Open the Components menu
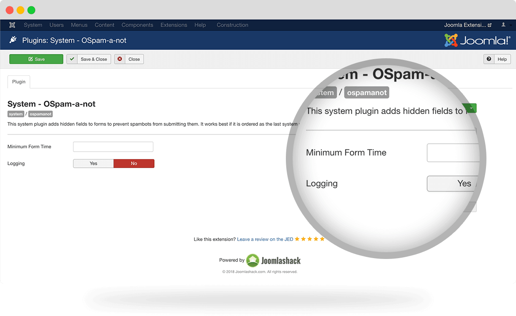This screenshot has height=316, width=516. click(137, 25)
